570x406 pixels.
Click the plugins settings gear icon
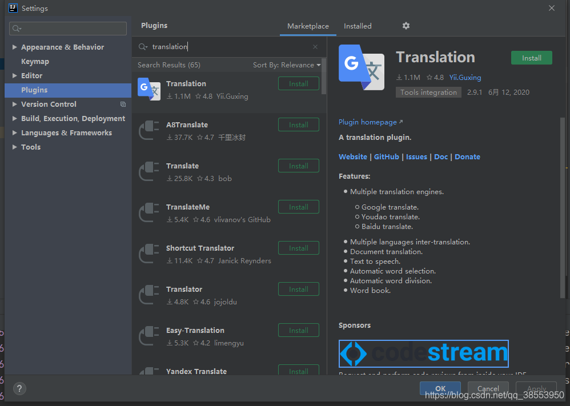point(406,26)
